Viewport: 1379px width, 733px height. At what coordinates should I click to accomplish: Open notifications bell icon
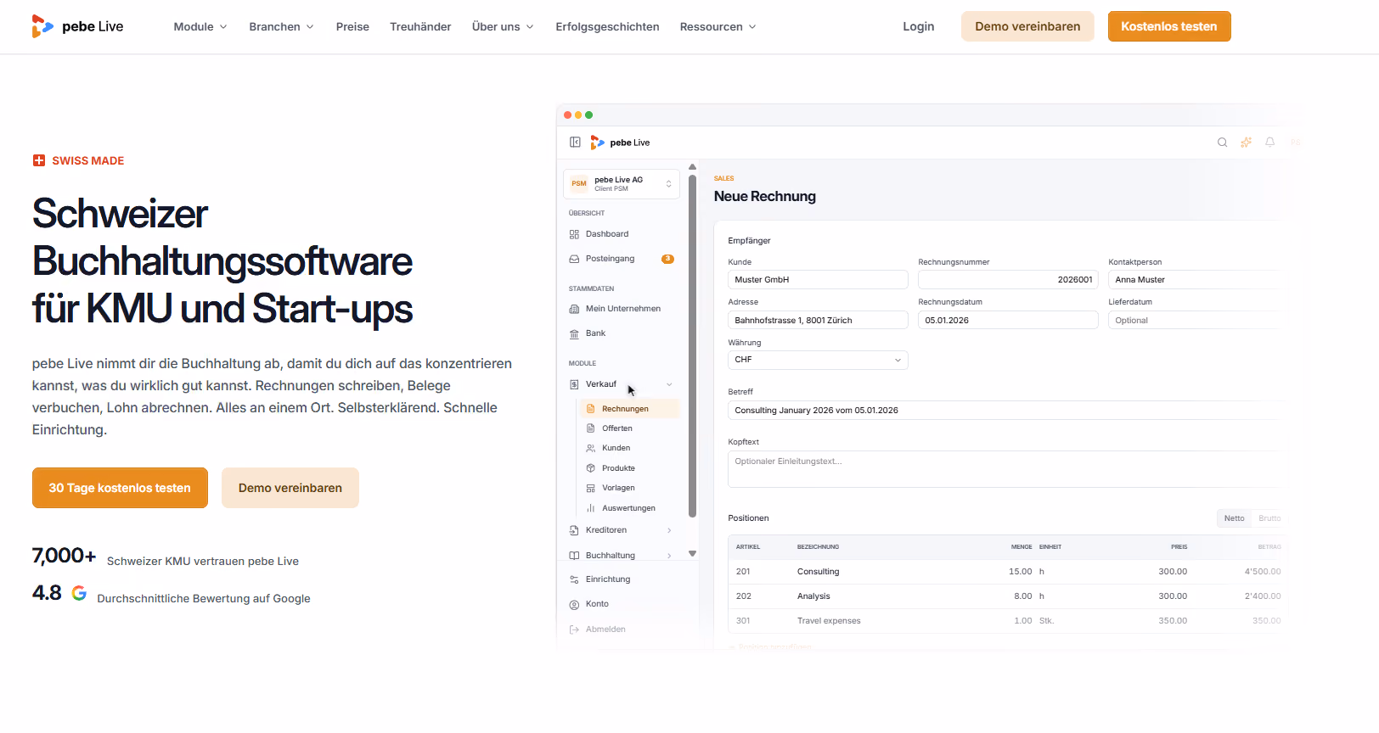(1269, 143)
